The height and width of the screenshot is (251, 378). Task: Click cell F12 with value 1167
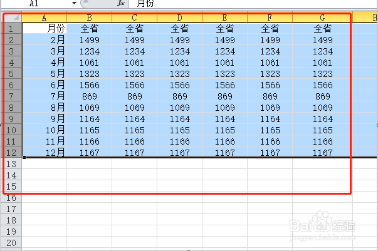[x=270, y=152]
